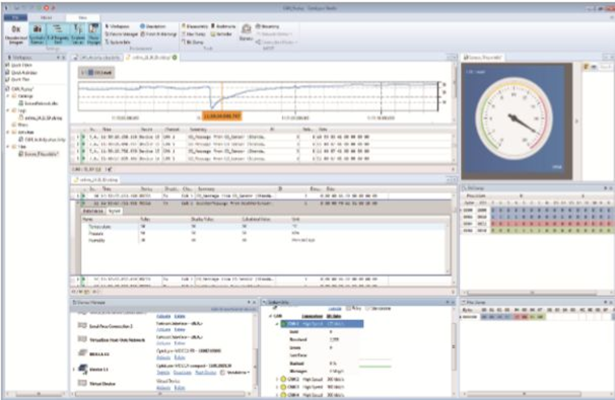Open System Info from the ribbon
615x400 pixels.
tap(118, 42)
